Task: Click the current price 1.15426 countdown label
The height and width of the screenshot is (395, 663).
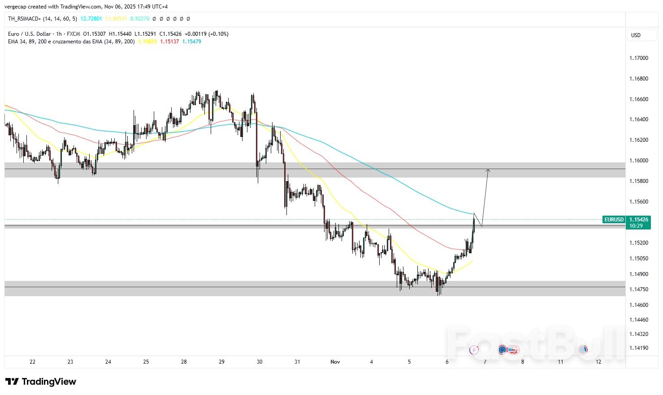Action: (638, 223)
